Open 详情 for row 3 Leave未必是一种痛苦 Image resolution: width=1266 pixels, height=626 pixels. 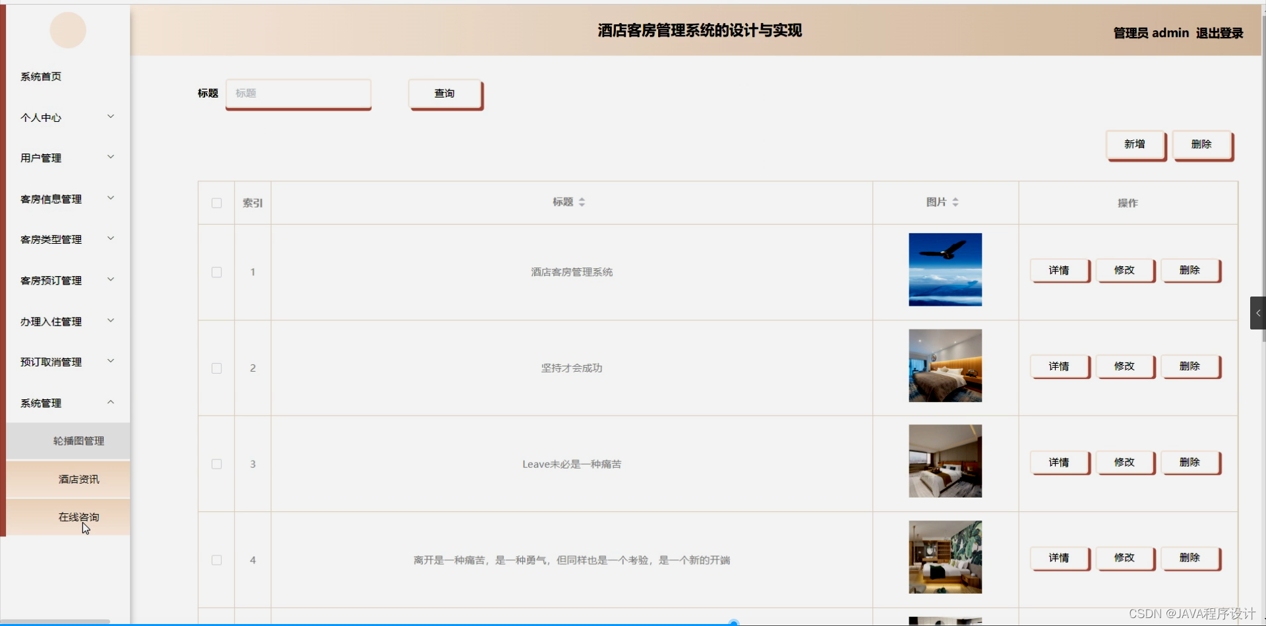point(1060,463)
